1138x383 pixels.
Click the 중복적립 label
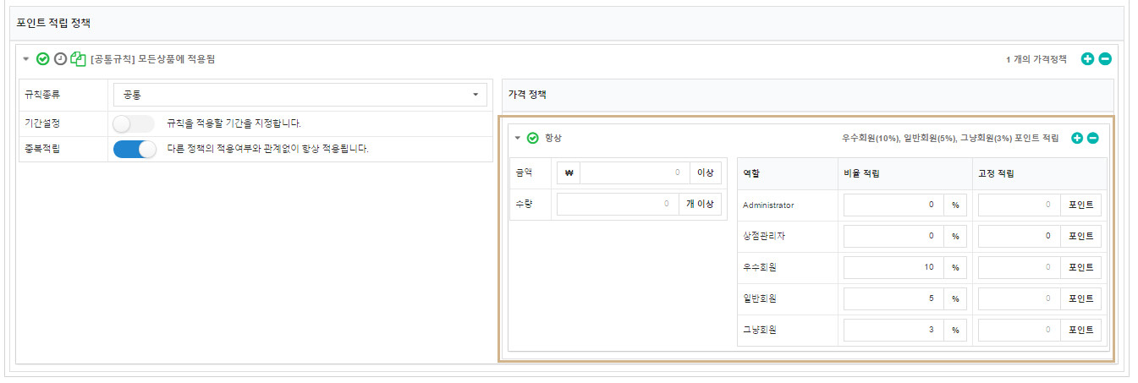click(43, 149)
